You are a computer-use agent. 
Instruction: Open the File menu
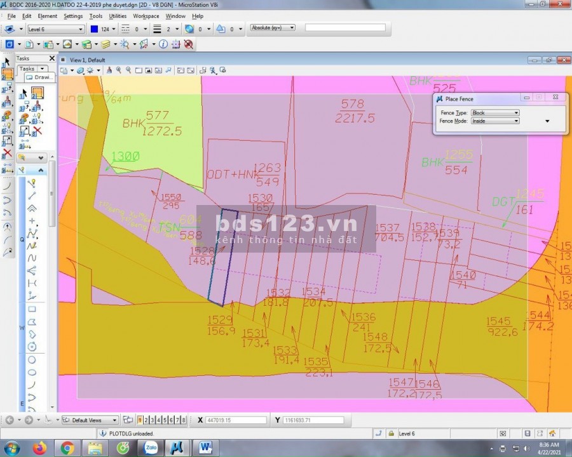tap(11, 16)
